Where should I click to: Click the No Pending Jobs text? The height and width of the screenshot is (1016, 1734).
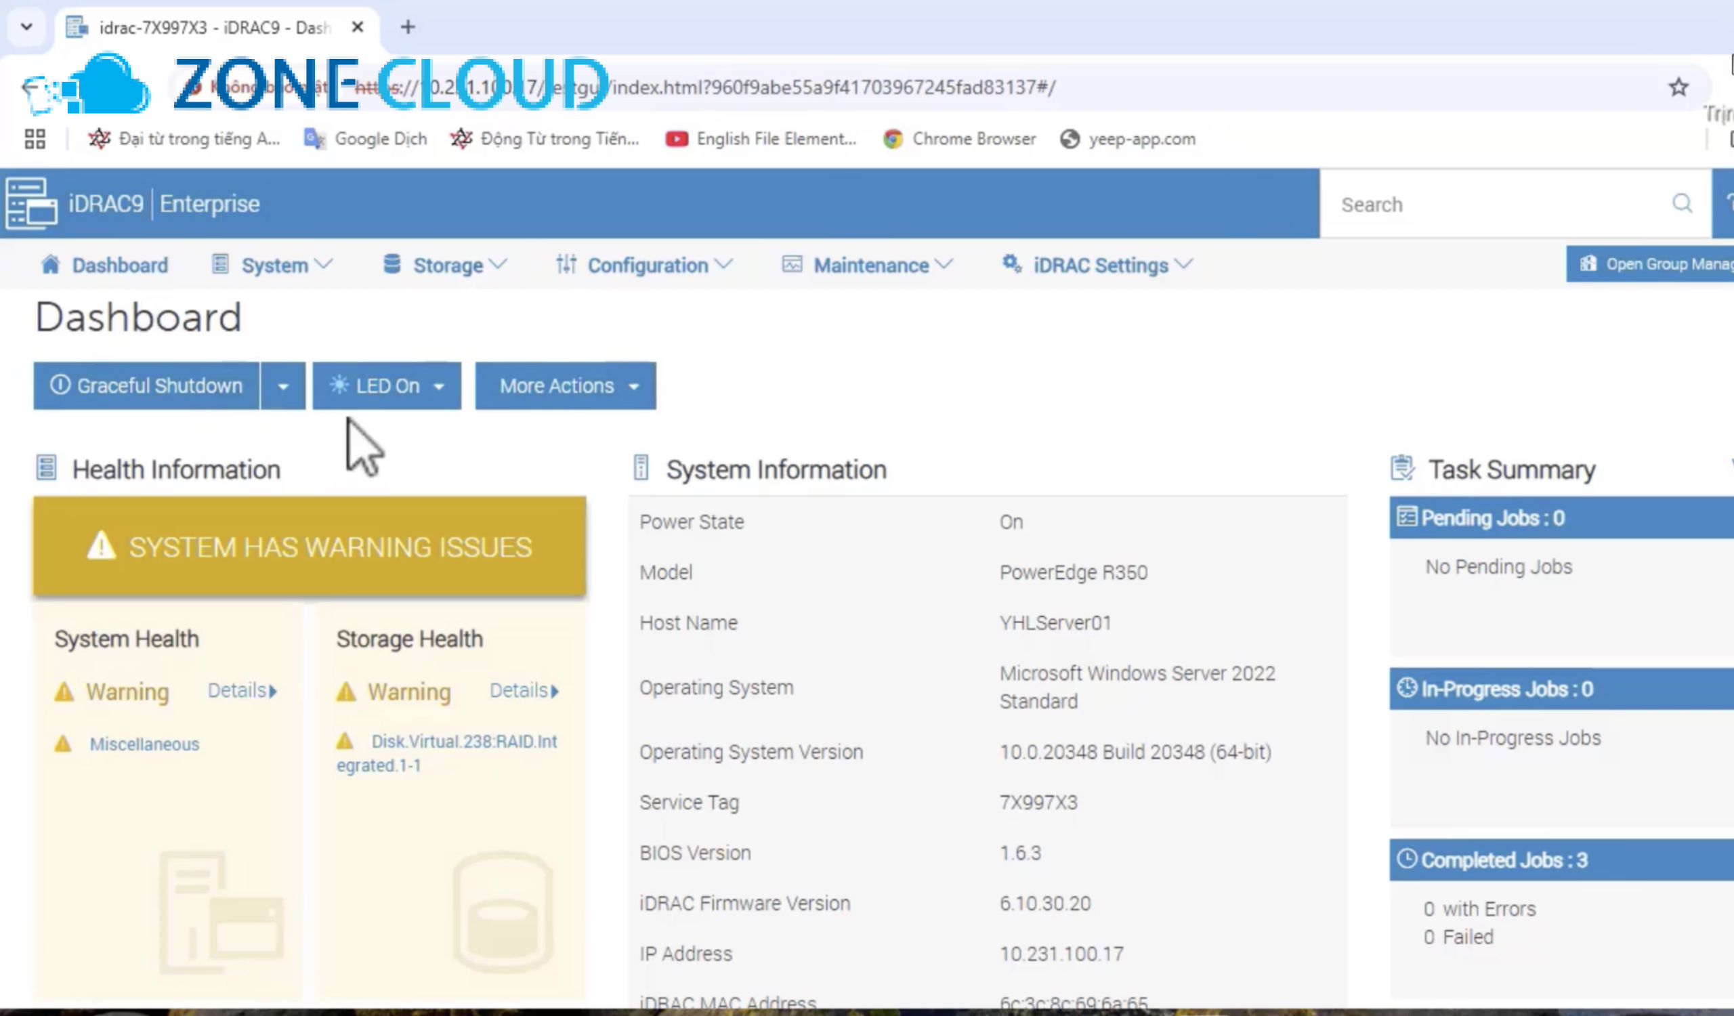point(1498,567)
